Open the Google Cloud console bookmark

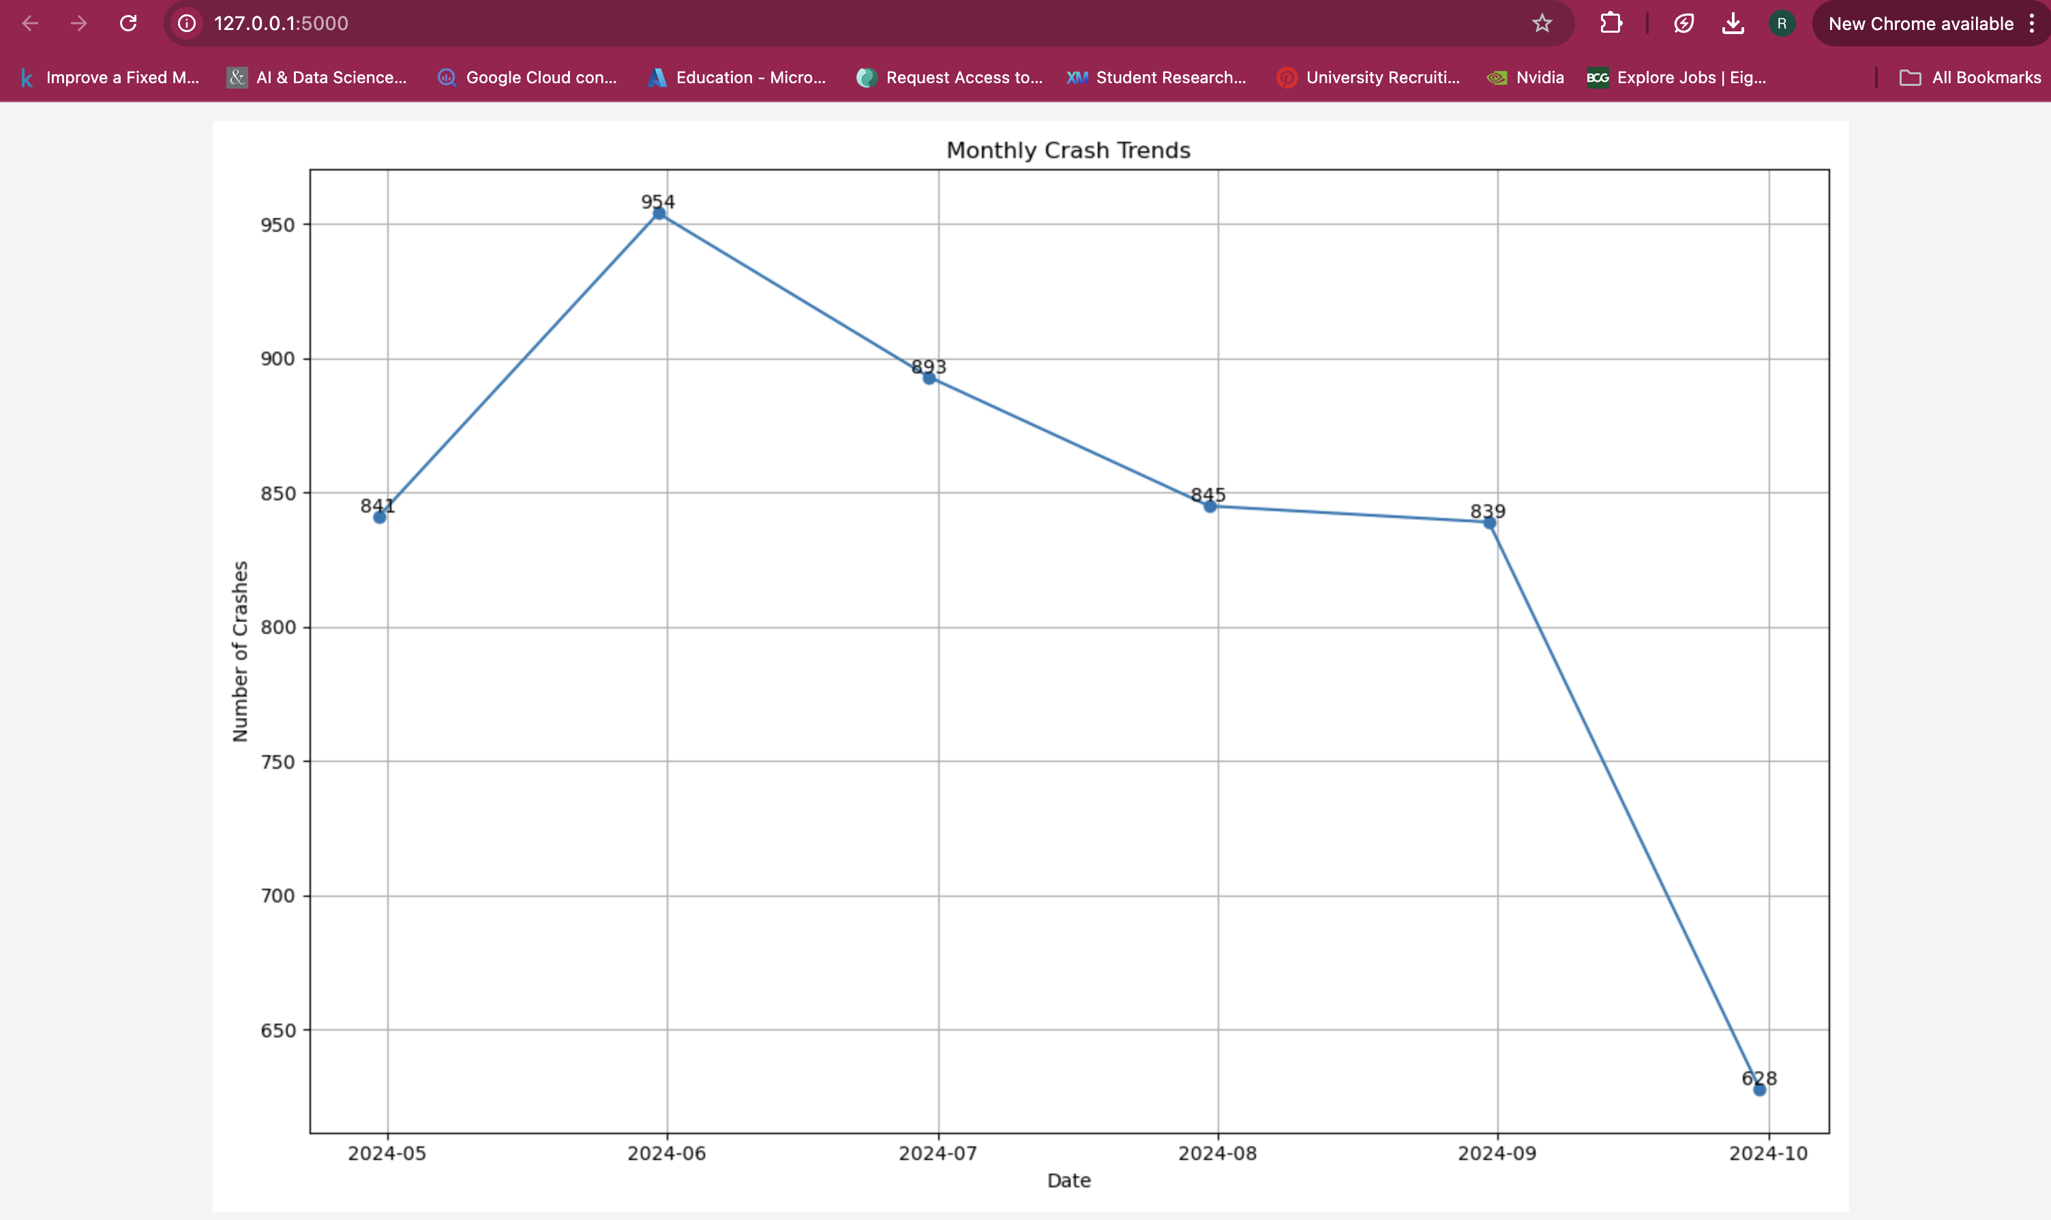(527, 77)
